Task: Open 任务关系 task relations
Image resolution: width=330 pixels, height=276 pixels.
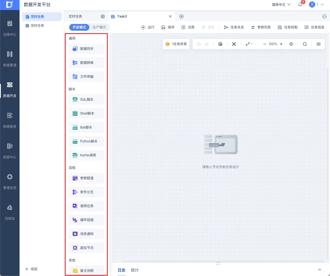Action: tap(234, 27)
